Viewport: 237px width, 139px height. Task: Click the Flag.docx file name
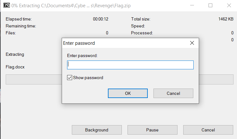(x=15, y=67)
